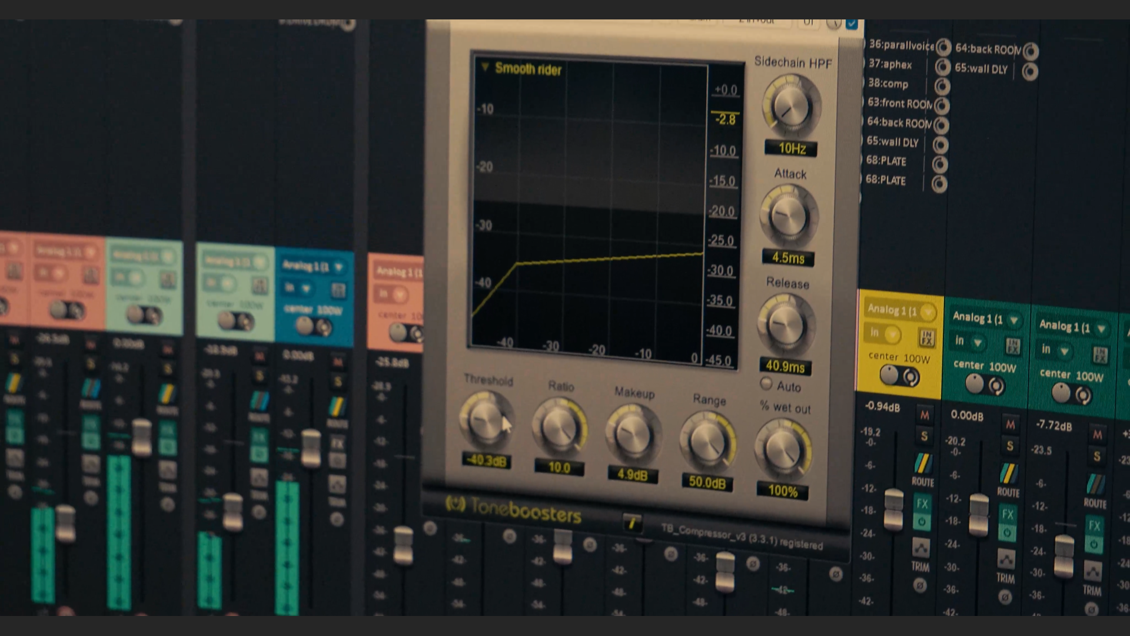
Task: Toggle FX bypass power on -0.94dB track
Action: click(922, 522)
